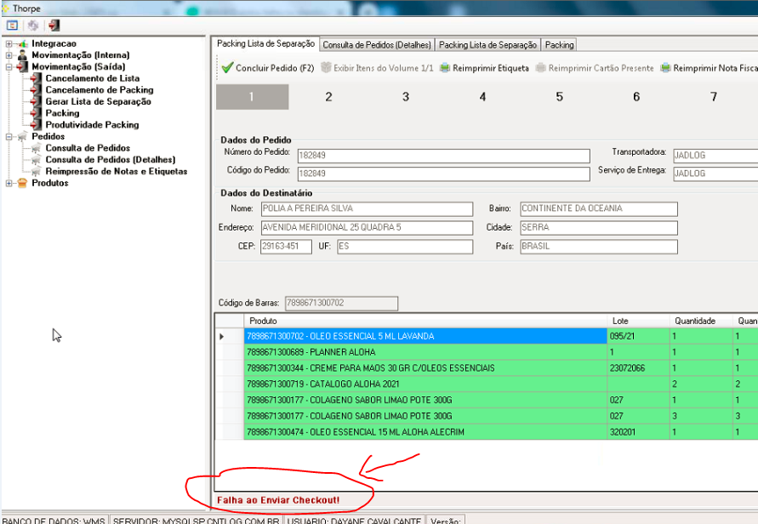Click the Reimpressão de Notas cart icon
This screenshot has height=524, width=758.
coord(36,172)
